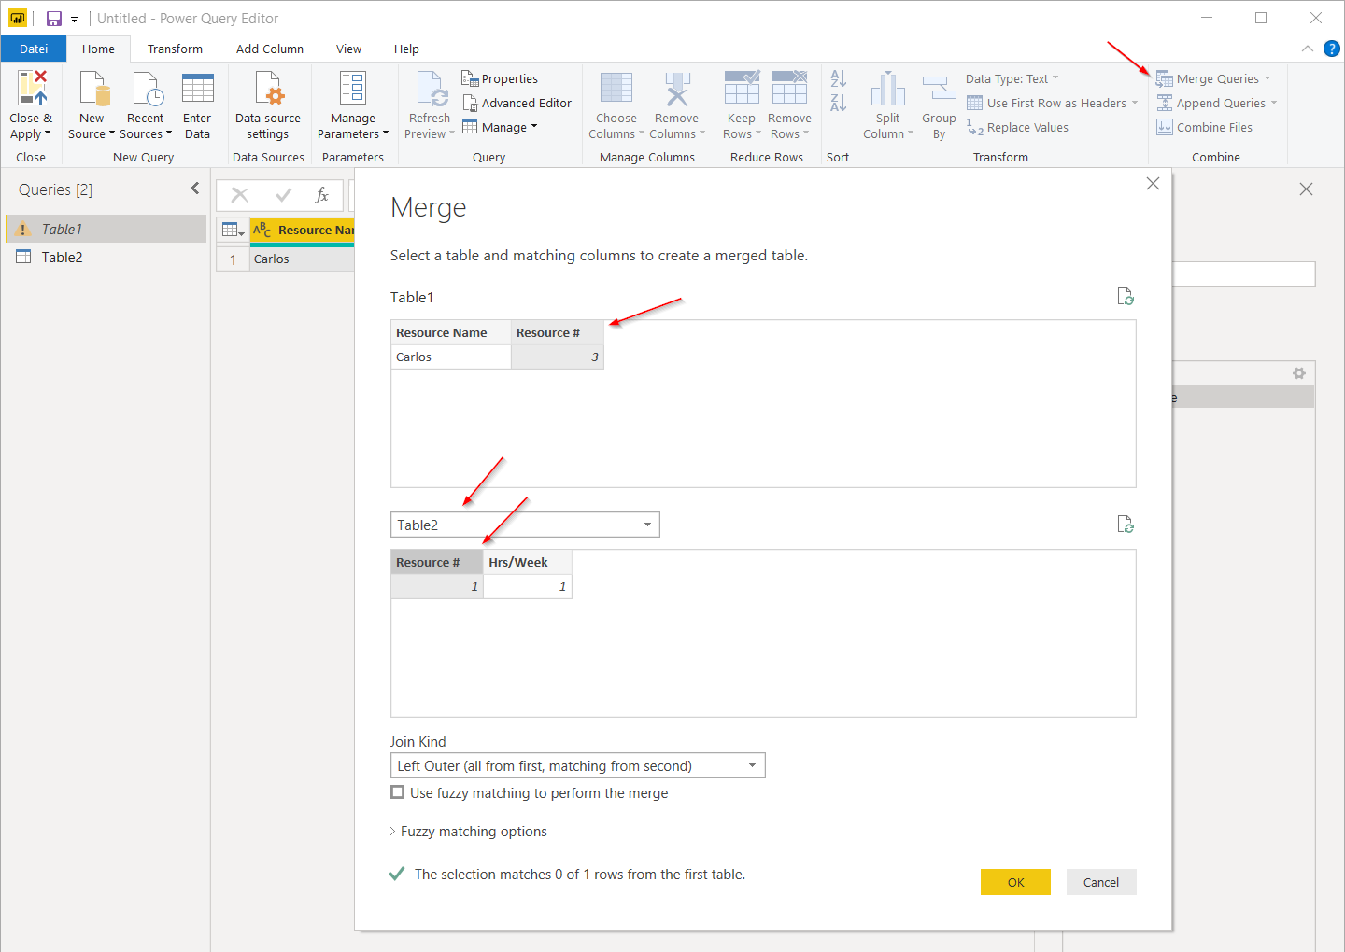Open Merge Queries dropdown arrow
Viewport: 1345px width, 952px height.
[x=1267, y=78]
